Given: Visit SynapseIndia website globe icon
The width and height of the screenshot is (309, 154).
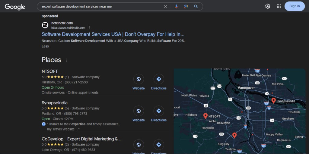Looking at the screenshot, I should [139, 111].
